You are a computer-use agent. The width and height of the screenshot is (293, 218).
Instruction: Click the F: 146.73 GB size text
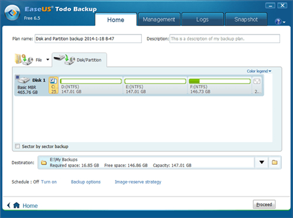tap(200, 91)
